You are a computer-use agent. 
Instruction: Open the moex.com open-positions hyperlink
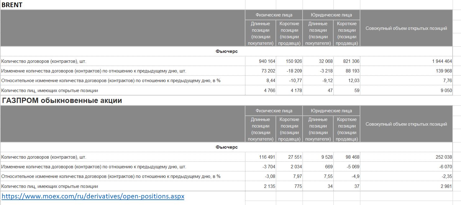(x=93, y=197)
